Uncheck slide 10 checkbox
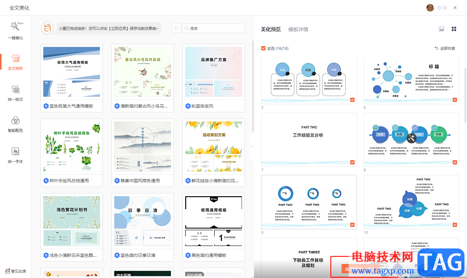 click(455, 225)
